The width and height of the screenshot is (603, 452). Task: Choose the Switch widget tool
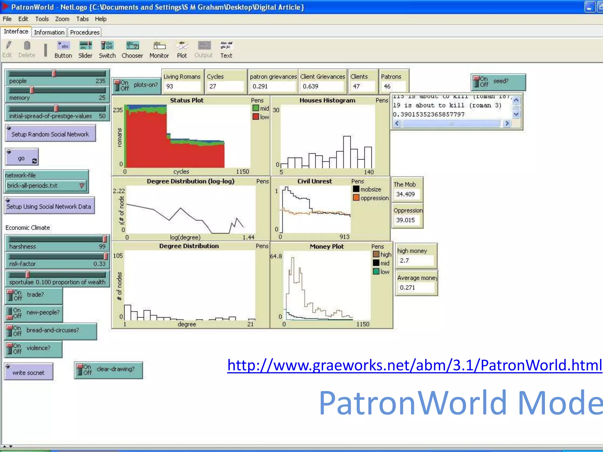[107, 49]
